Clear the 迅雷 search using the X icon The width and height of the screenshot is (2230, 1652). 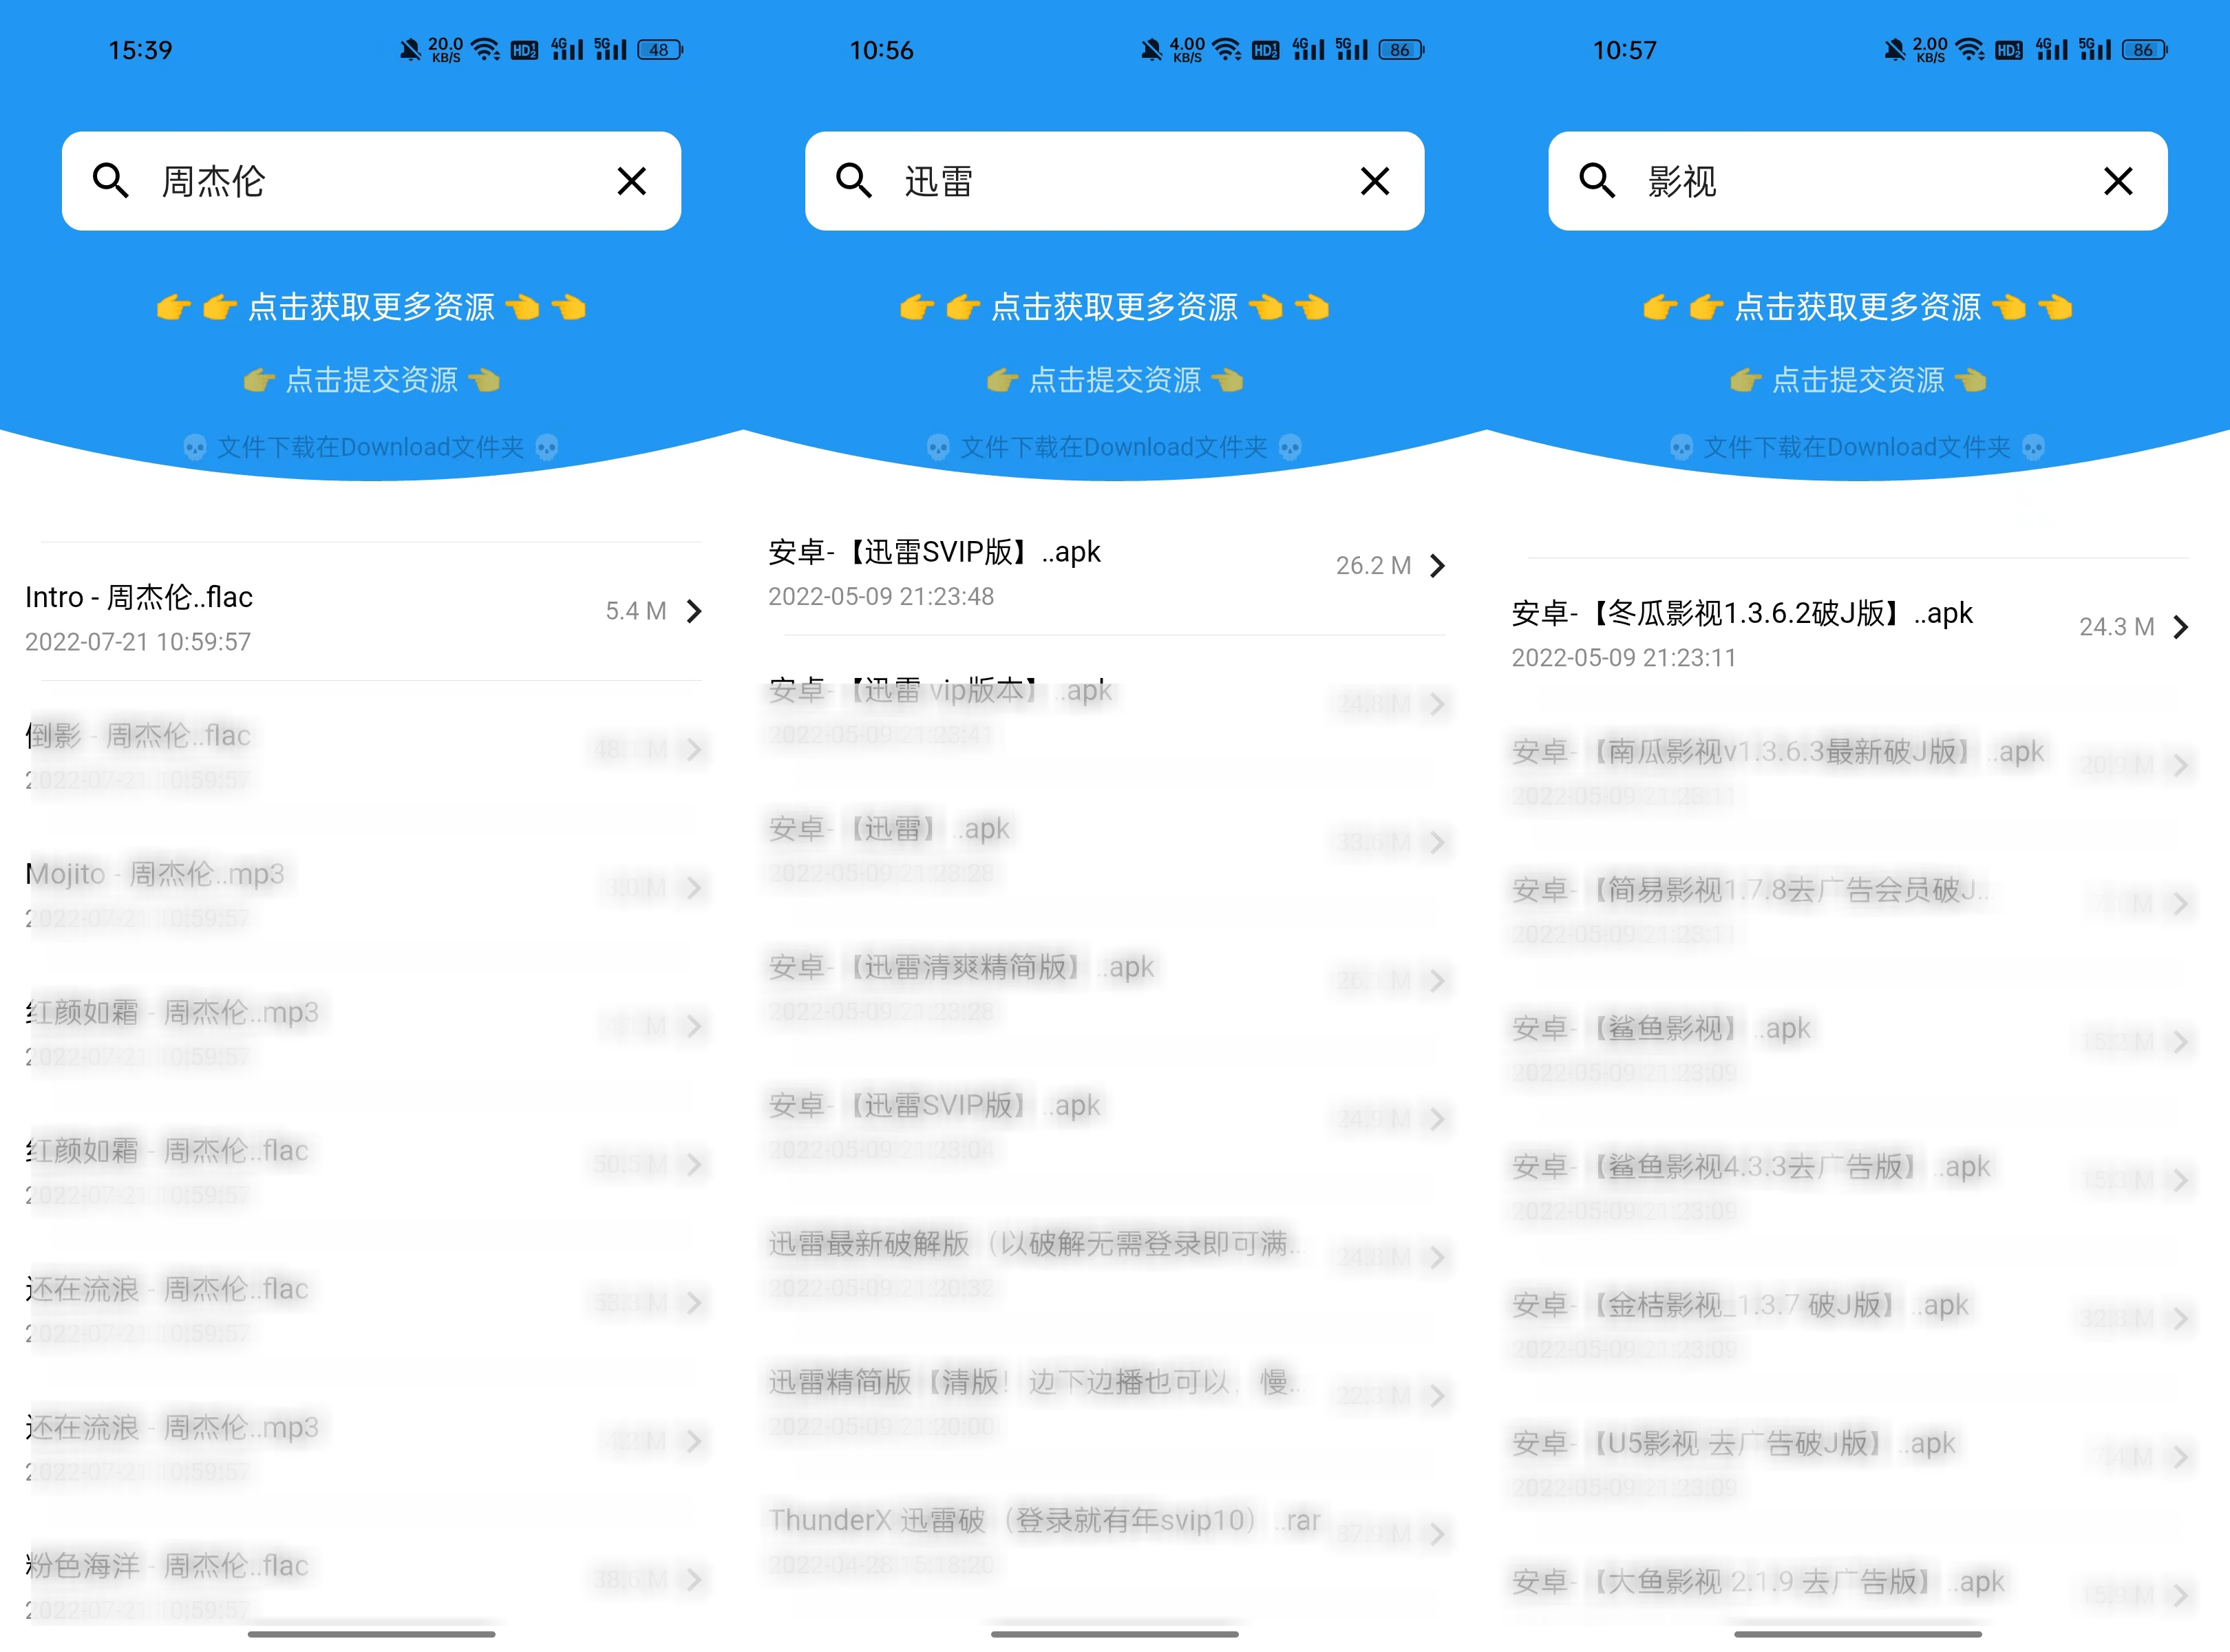coord(1374,181)
